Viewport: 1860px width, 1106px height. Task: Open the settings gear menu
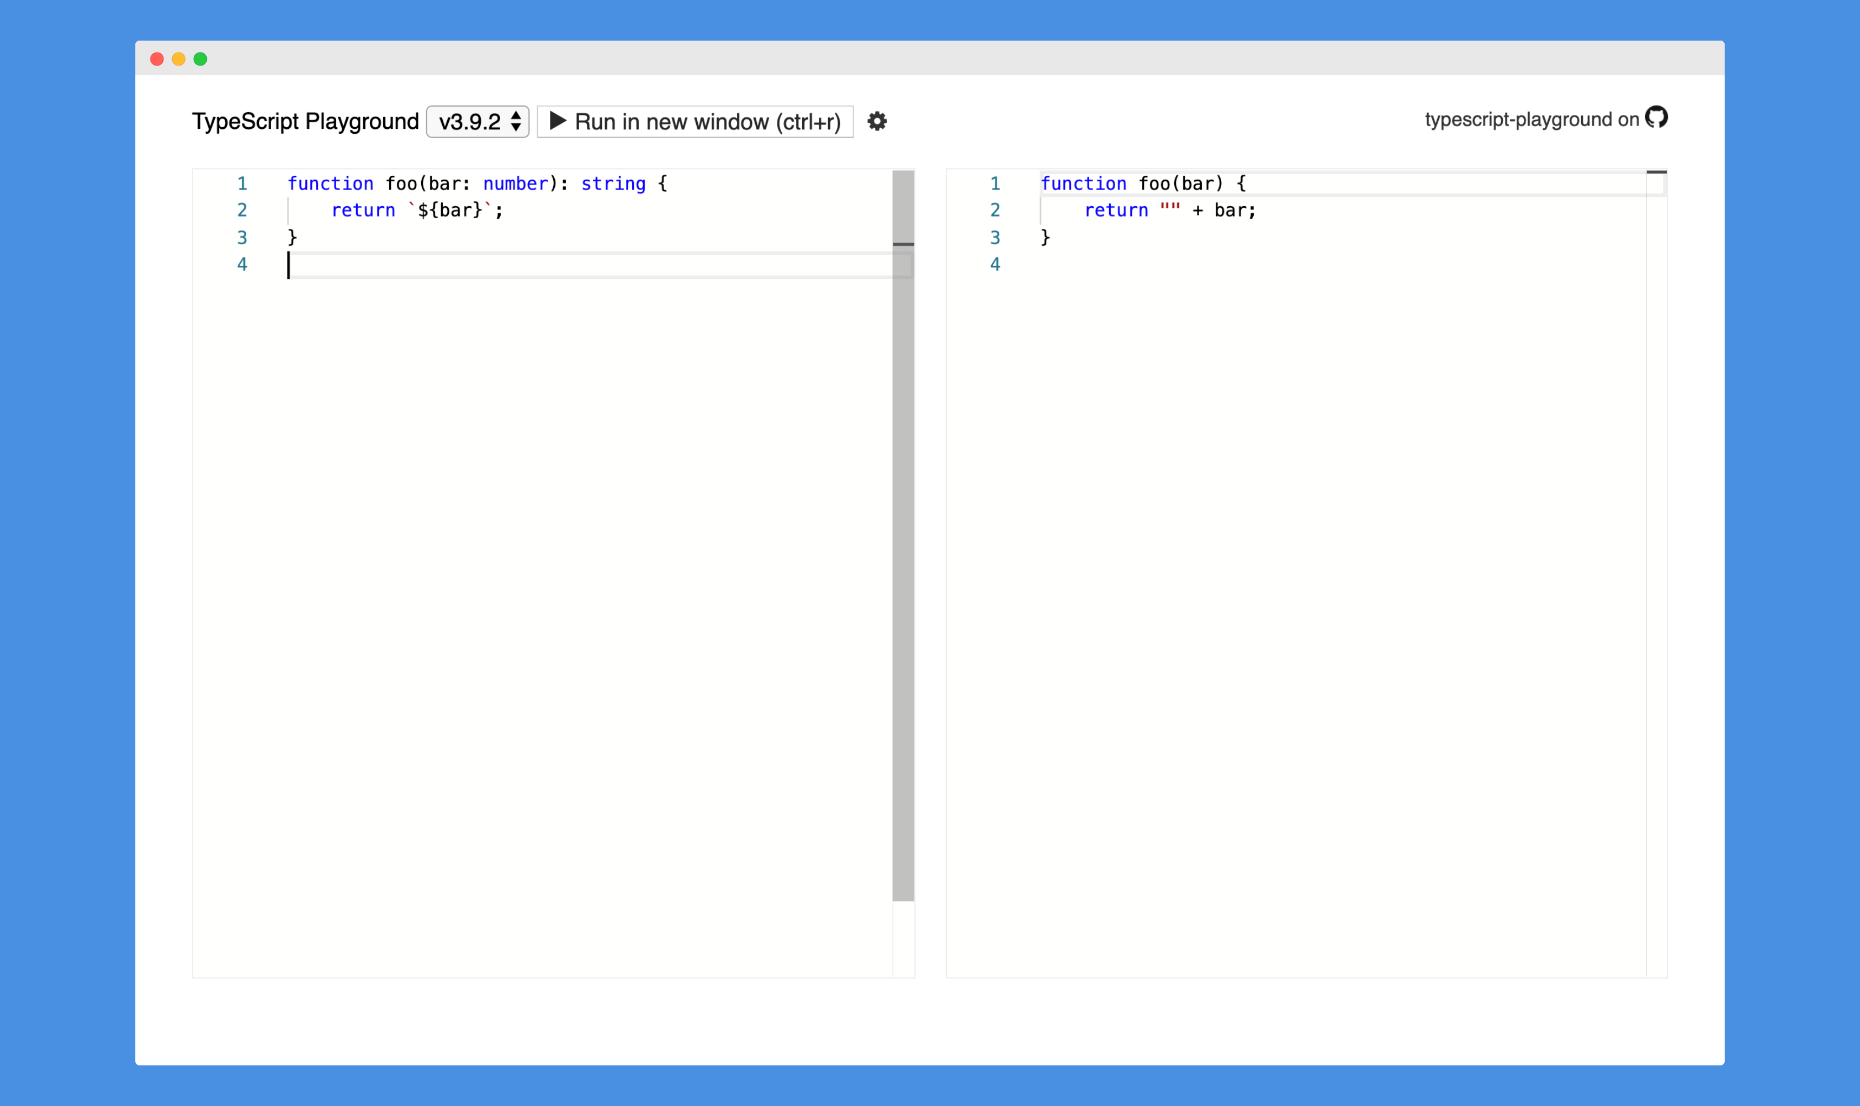coord(878,121)
